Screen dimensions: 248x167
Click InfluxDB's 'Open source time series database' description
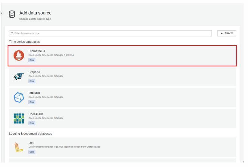click(x=46, y=97)
